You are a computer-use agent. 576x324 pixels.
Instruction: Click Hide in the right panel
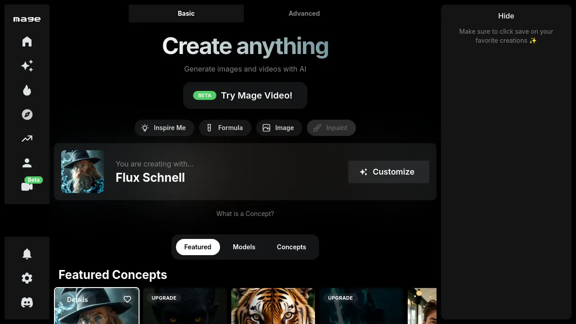click(506, 16)
